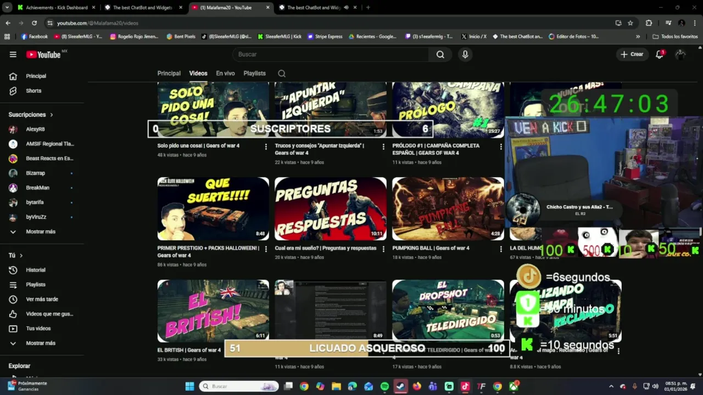Open the Bent Pixels bookmark
This screenshot has width=703, height=395.
tap(181, 37)
